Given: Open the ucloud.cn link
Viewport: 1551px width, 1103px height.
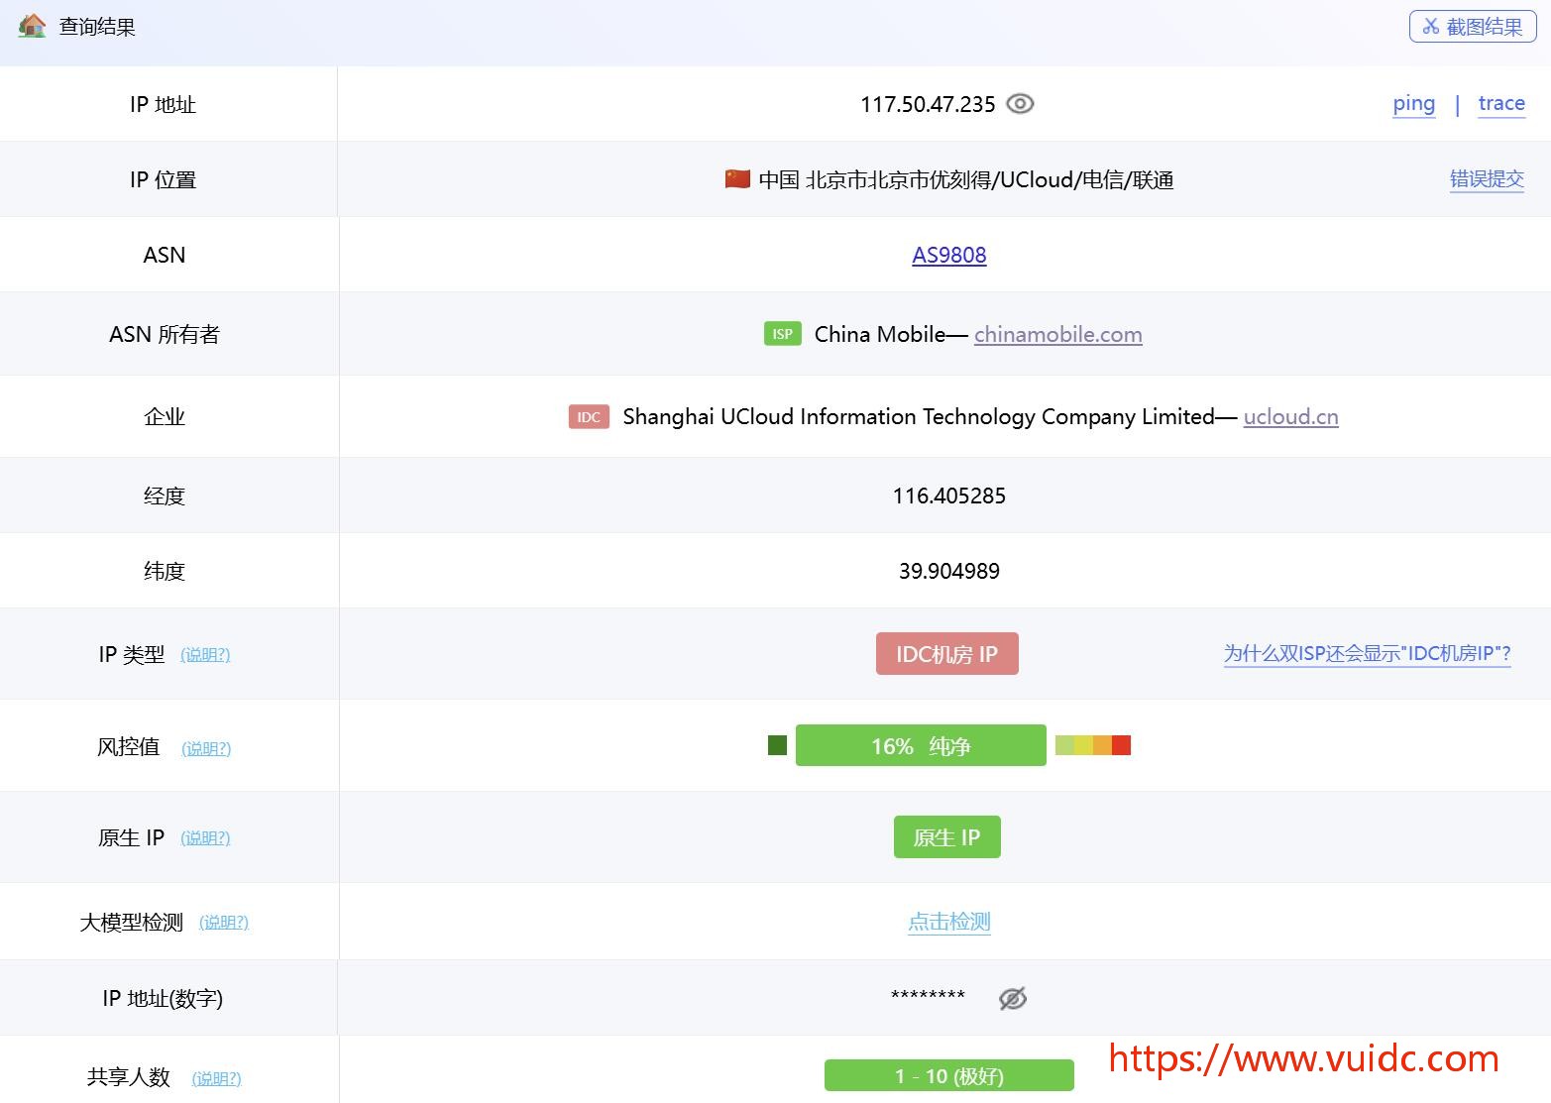Looking at the screenshot, I should point(1290,416).
